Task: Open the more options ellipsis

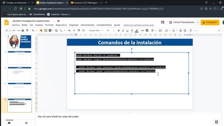Action: [x=196, y=30]
